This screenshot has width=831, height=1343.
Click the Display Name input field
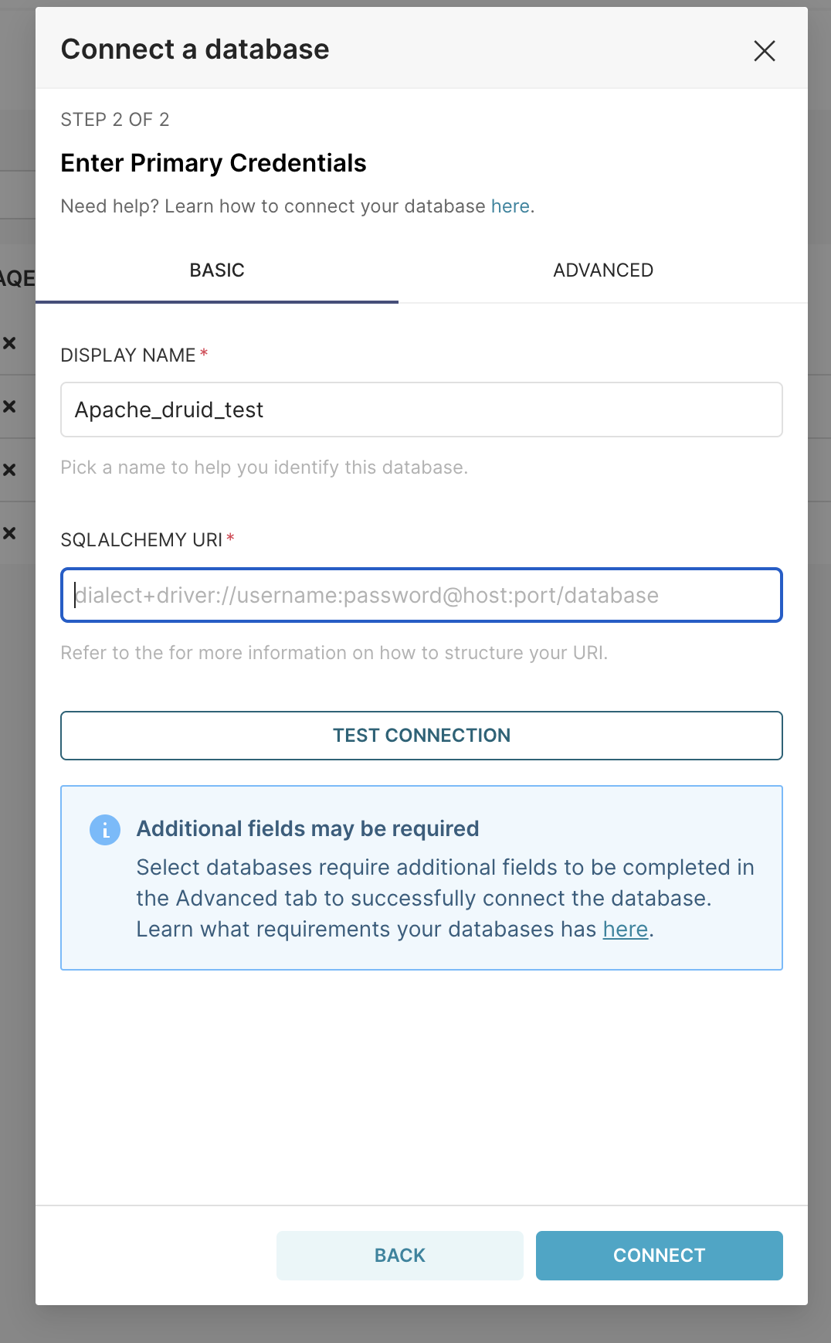click(422, 410)
